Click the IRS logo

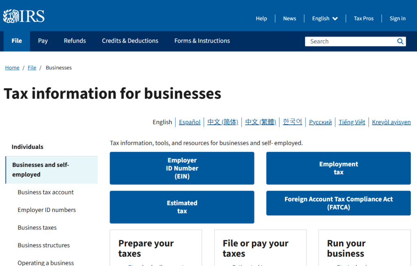[24, 16]
